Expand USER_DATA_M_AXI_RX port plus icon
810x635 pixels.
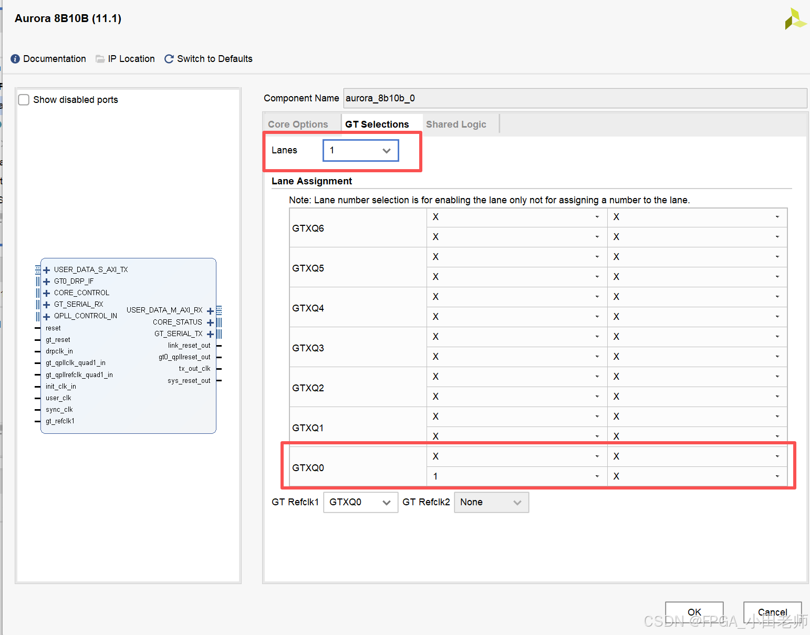[210, 311]
